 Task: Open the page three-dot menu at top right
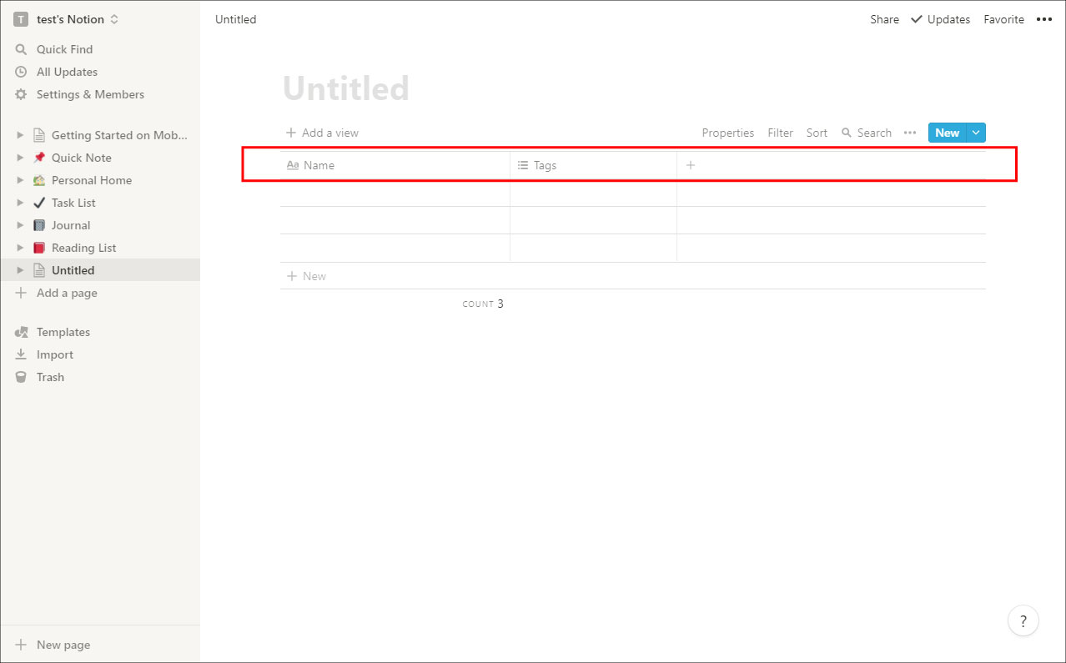[1043, 19]
